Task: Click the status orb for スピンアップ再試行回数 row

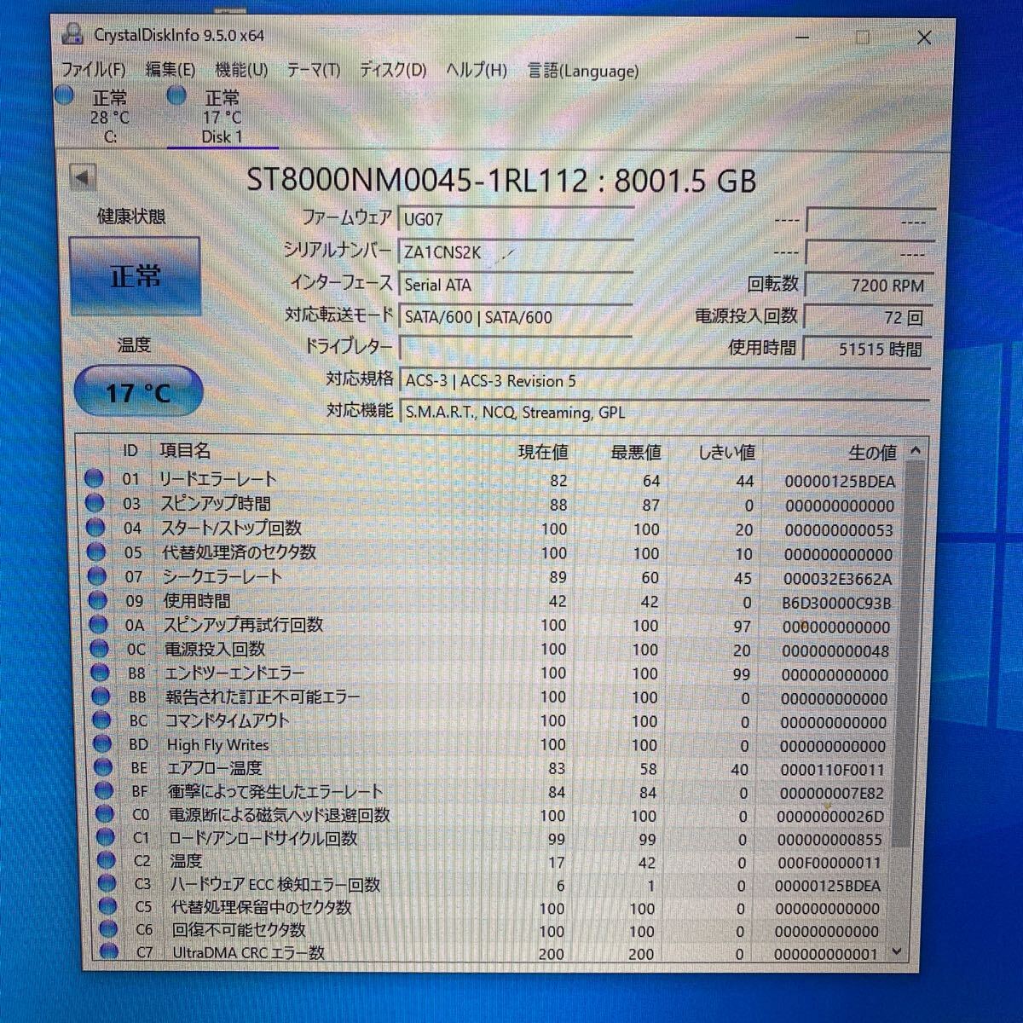Action: point(100,625)
